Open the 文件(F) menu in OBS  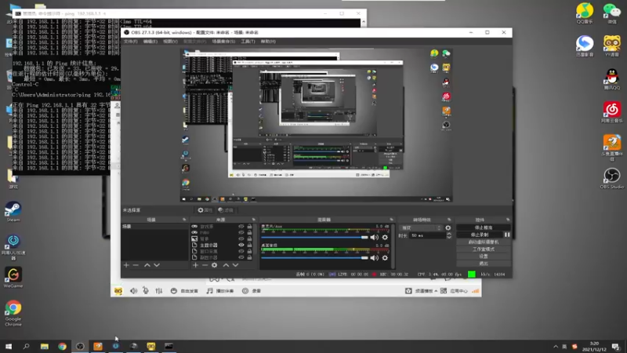pyautogui.click(x=131, y=42)
